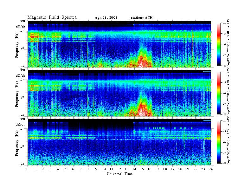Click the hour 9 tick label on time axis
Screen dimensions: 251x194
[96, 169]
